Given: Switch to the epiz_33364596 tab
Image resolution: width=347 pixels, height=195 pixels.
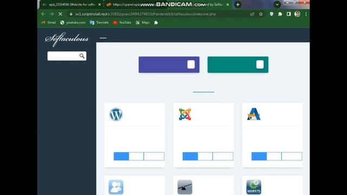Looking at the screenshot, I should 71,4.
